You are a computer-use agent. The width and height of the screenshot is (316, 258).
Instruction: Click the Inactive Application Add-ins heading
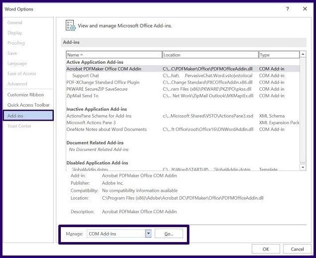coord(97,109)
